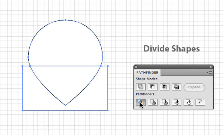Click the Exclude shape mode icon
Image resolution: width=223 pixels, height=135 pixels.
point(177,87)
